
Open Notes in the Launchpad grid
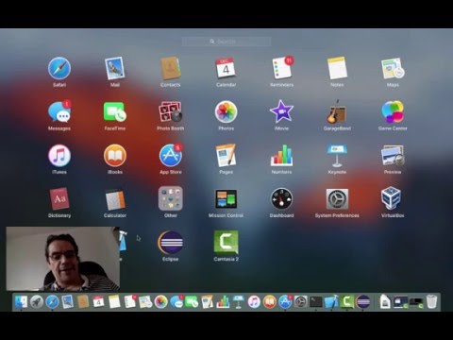click(x=337, y=68)
